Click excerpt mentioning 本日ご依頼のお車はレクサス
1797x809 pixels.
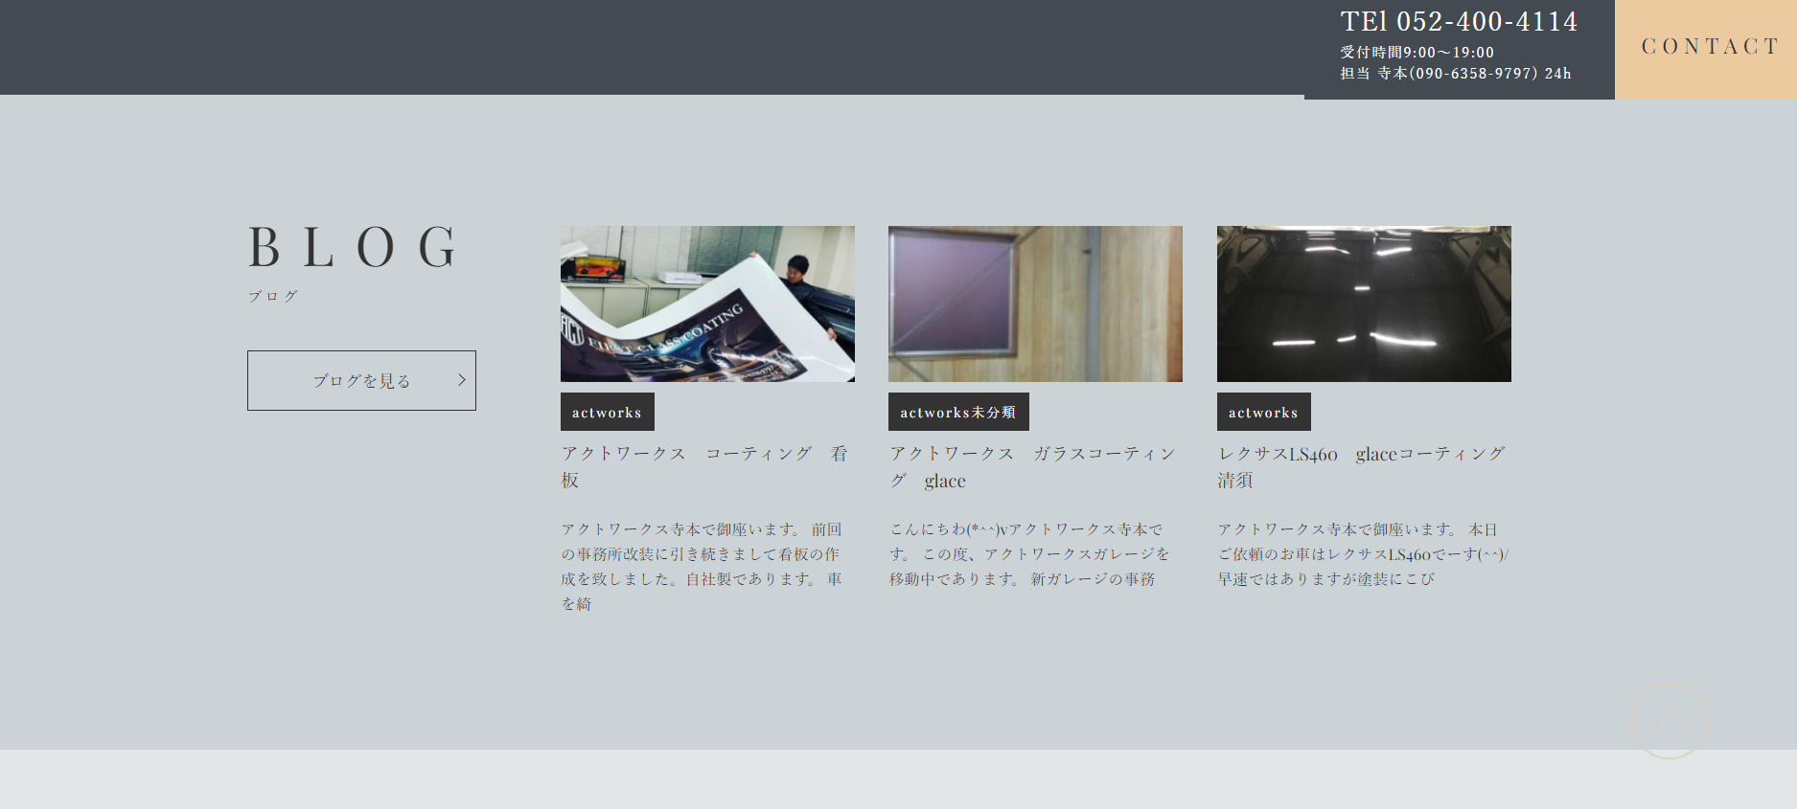point(1363,554)
